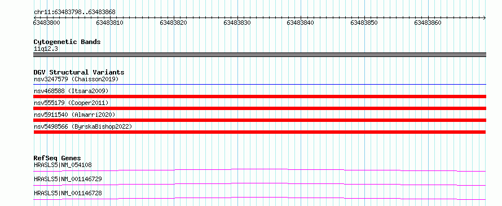Click ruler position 63483820
This screenshot has width=502, height=206.
tap(174, 23)
